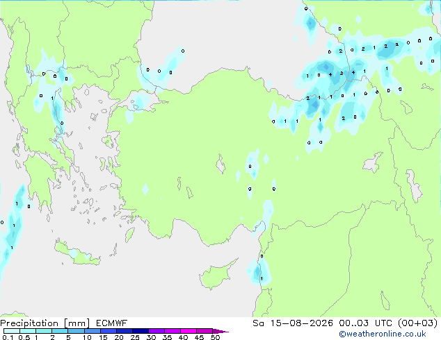Click the '45' legend scale value

point(199,337)
